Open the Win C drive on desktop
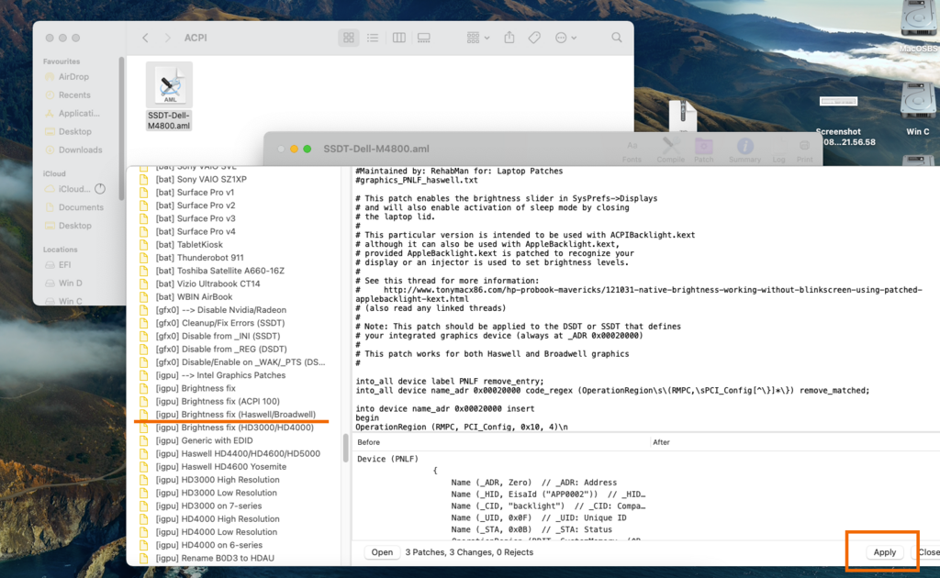This screenshot has height=578, width=940. (x=917, y=104)
